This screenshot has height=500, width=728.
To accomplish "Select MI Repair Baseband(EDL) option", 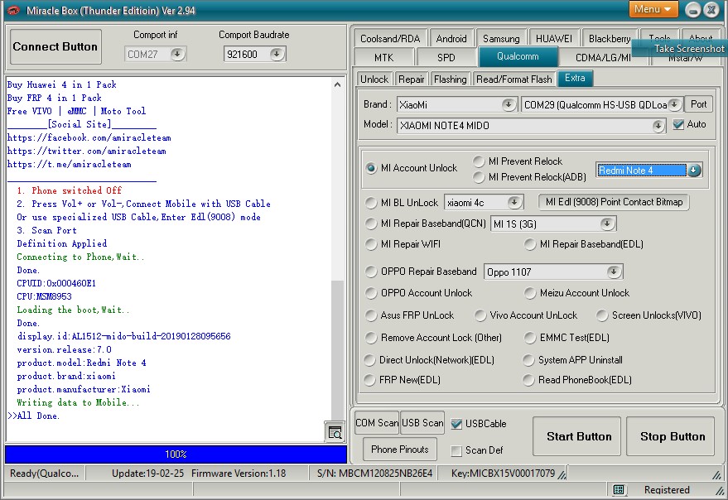I will coord(530,244).
